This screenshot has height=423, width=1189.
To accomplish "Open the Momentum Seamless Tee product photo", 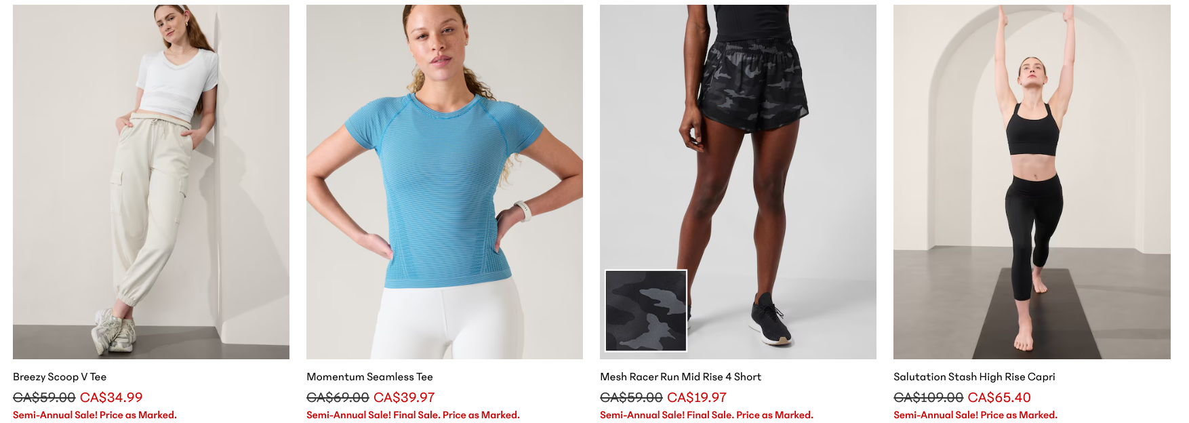I will pyautogui.click(x=445, y=182).
